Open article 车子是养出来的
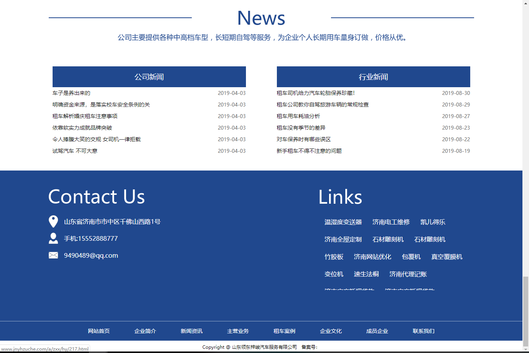The height and width of the screenshot is (353, 529). [x=72, y=93]
